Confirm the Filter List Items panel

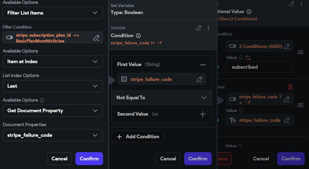pos(89,158)
